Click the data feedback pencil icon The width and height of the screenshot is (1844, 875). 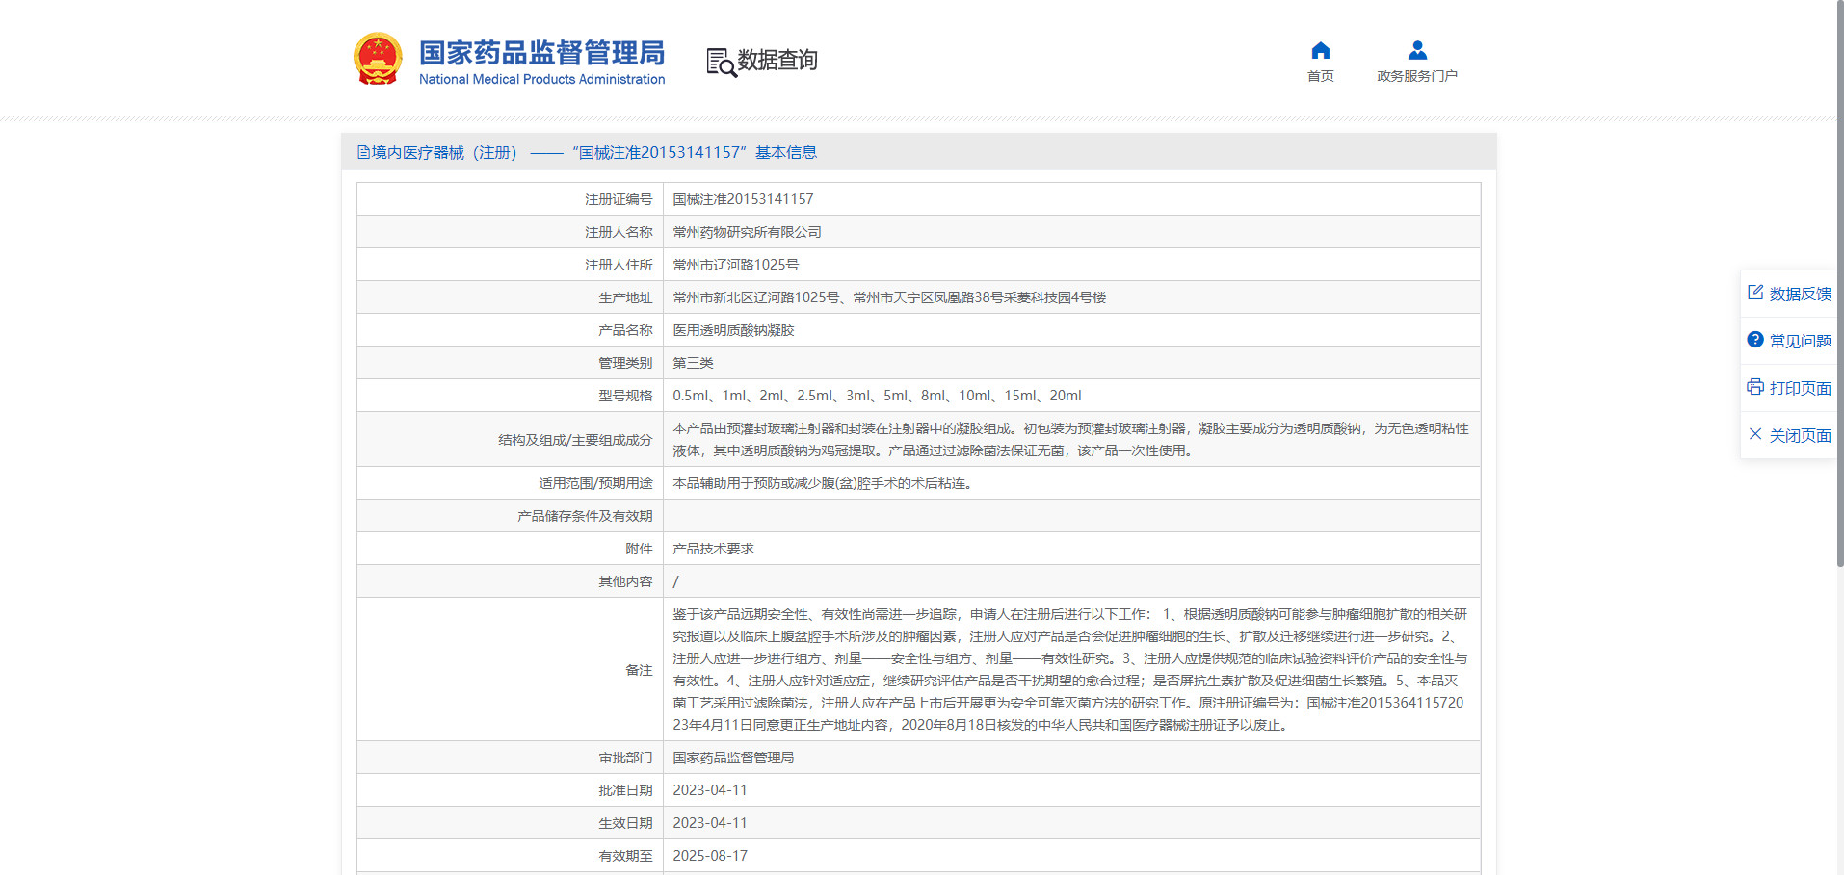pyautogui.click(x=1755, y=293)
